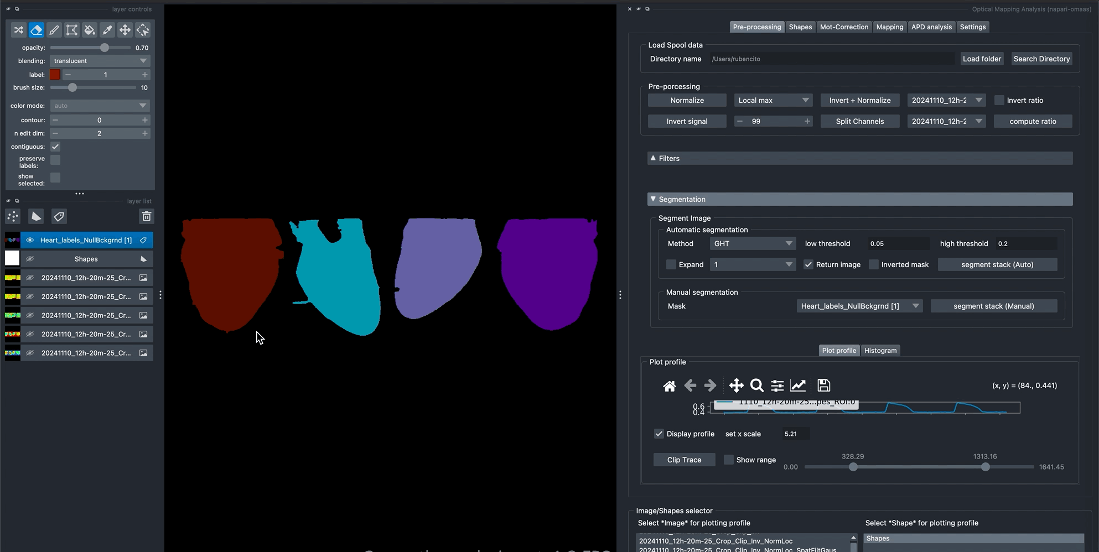Viewport: 1099px width, 552px height.
Task: Open plot axes edit tool
Action: pyautogui.click(x=798, y=386)
